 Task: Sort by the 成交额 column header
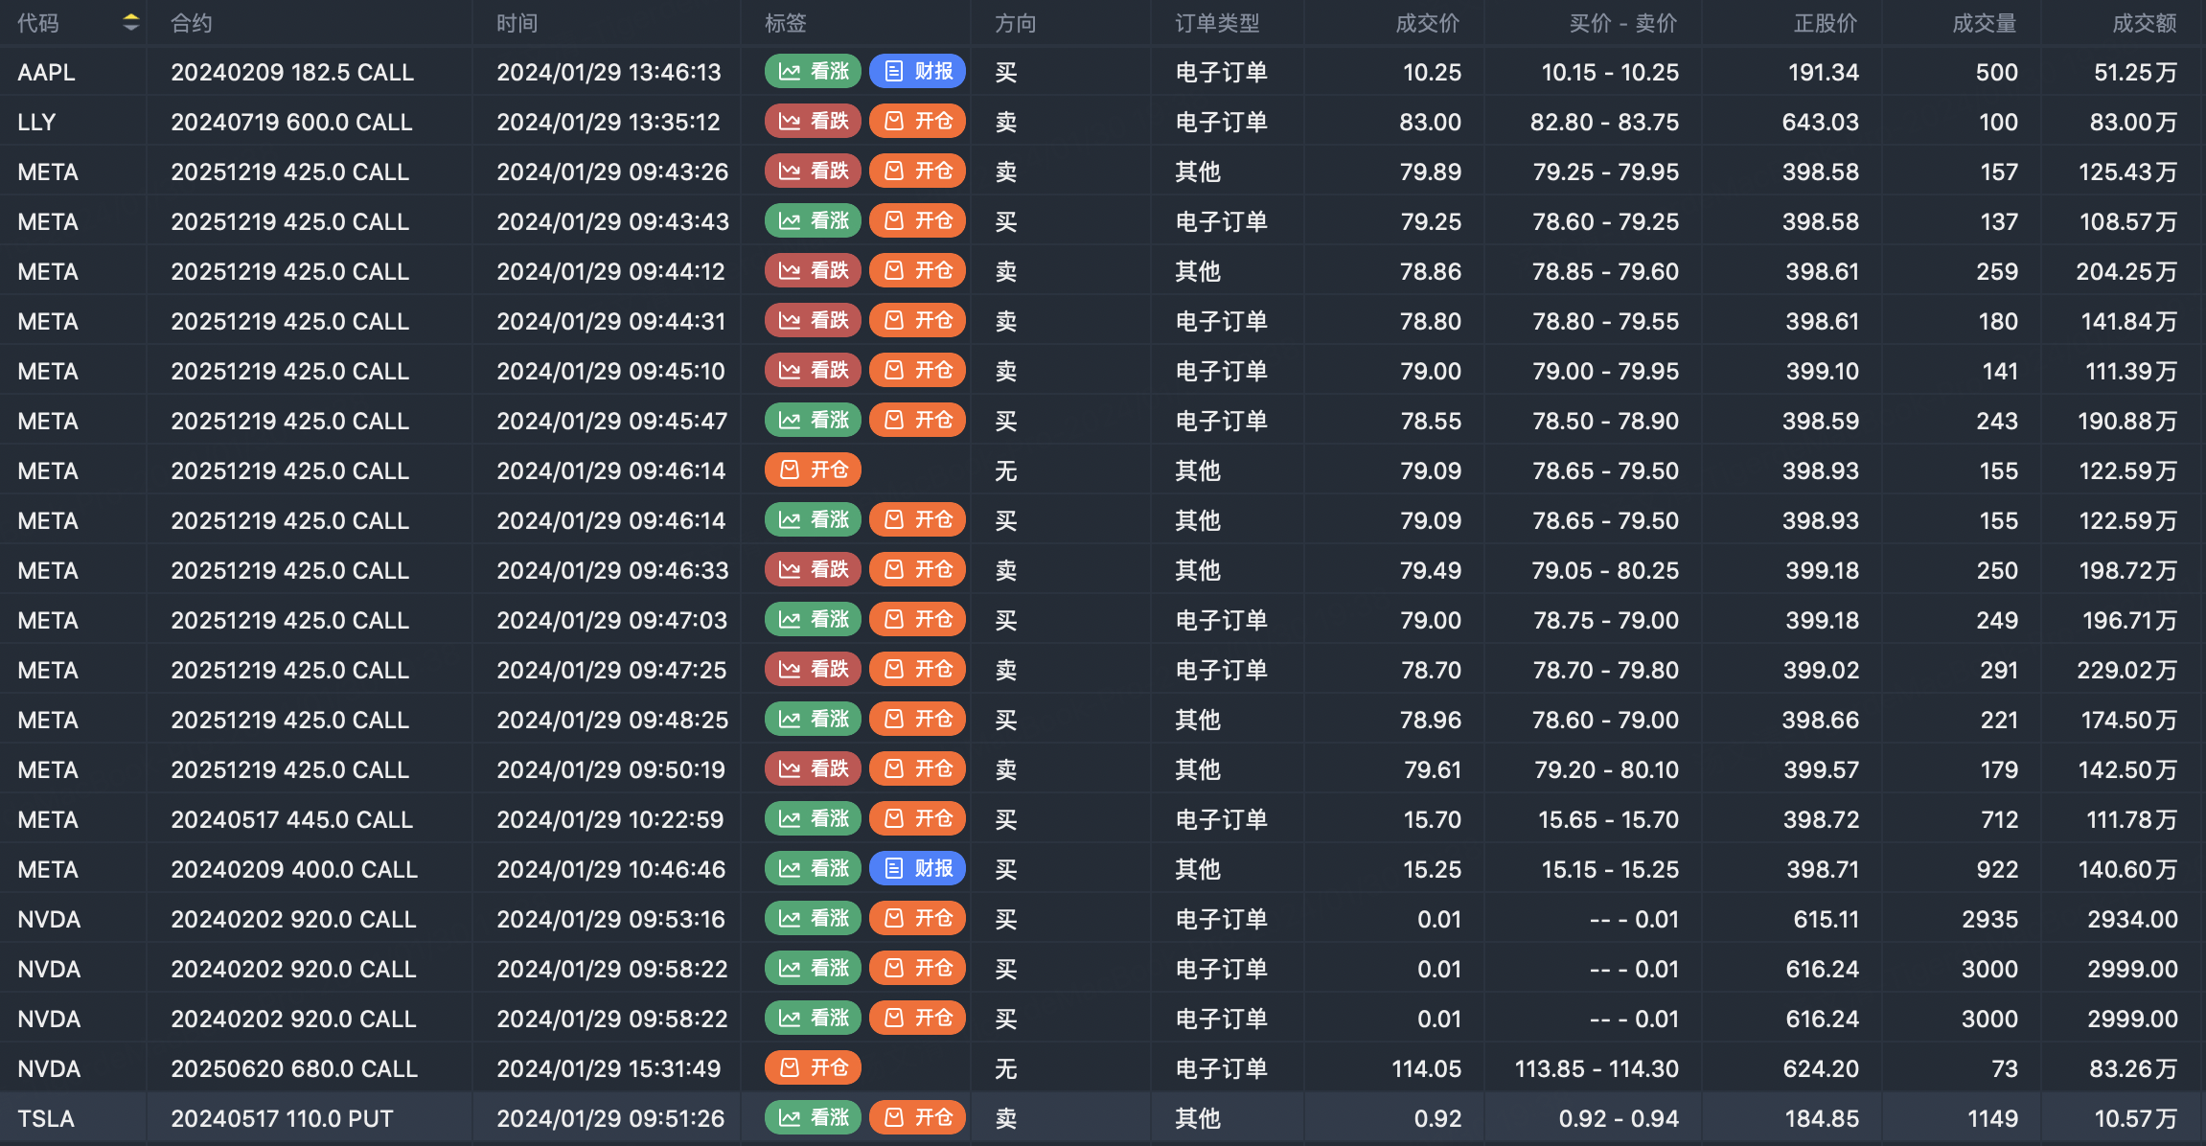coord(2144,23)
